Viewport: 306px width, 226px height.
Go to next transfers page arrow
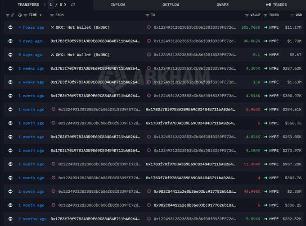pos(65,4)
